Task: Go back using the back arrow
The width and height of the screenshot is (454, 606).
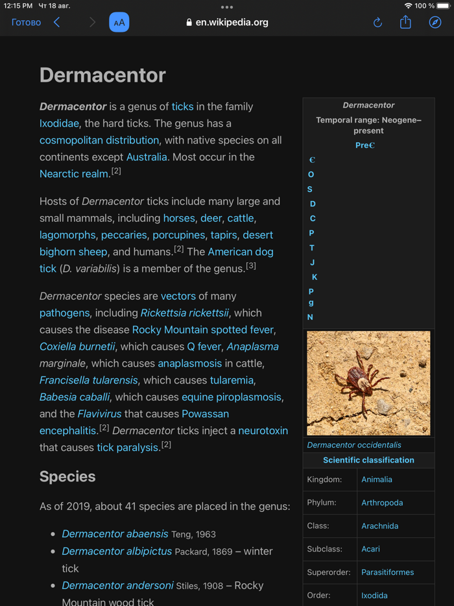Action: click(x=56, y=21)
